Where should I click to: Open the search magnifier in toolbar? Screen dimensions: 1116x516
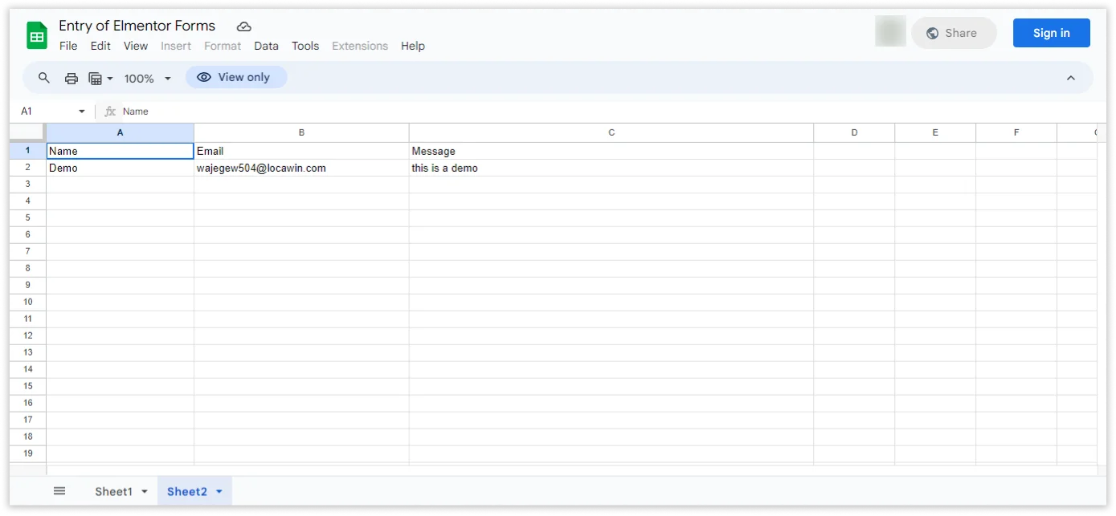pos(44,78)
